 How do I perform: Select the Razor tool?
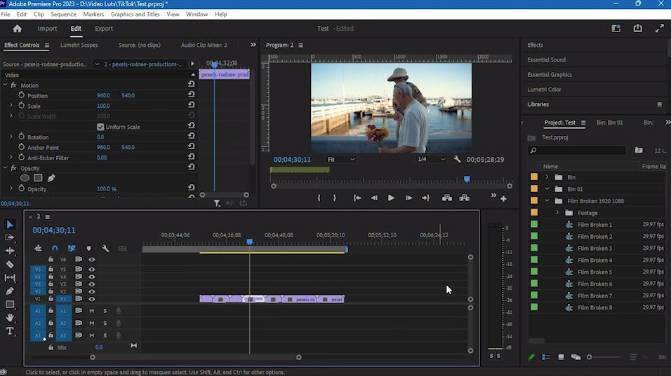click(x=10, y=264)
